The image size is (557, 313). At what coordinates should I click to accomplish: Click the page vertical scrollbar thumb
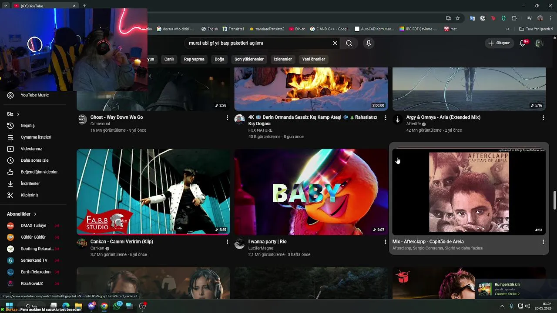554,200
